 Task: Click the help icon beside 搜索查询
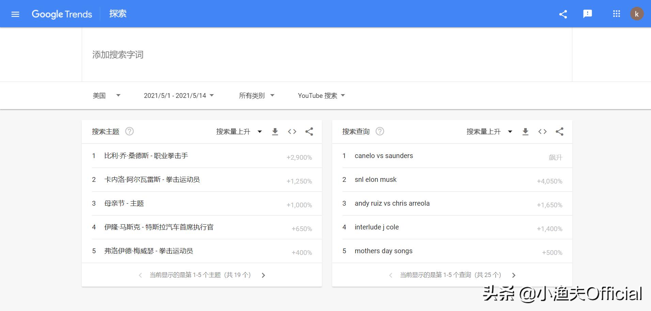pos(380,131)
